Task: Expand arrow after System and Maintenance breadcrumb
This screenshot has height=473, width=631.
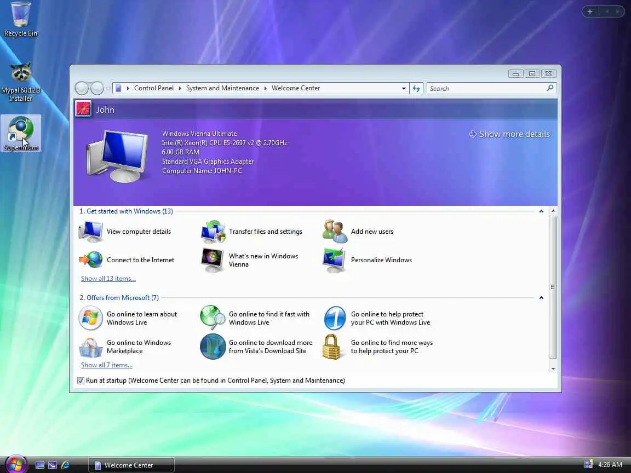Action: point(266,88)
